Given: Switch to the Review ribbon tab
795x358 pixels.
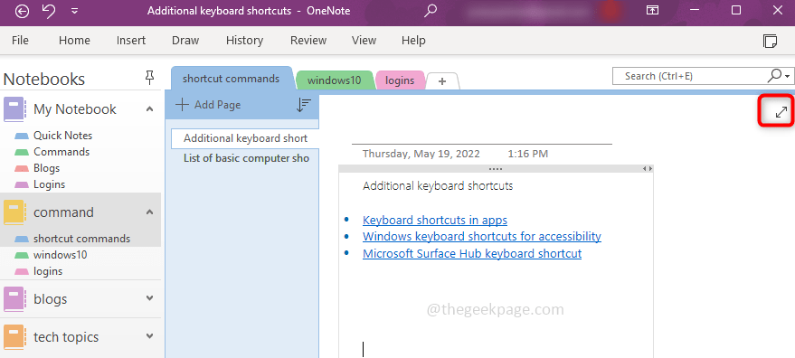Looking at the screenshot, I should (x=308, y=41).
